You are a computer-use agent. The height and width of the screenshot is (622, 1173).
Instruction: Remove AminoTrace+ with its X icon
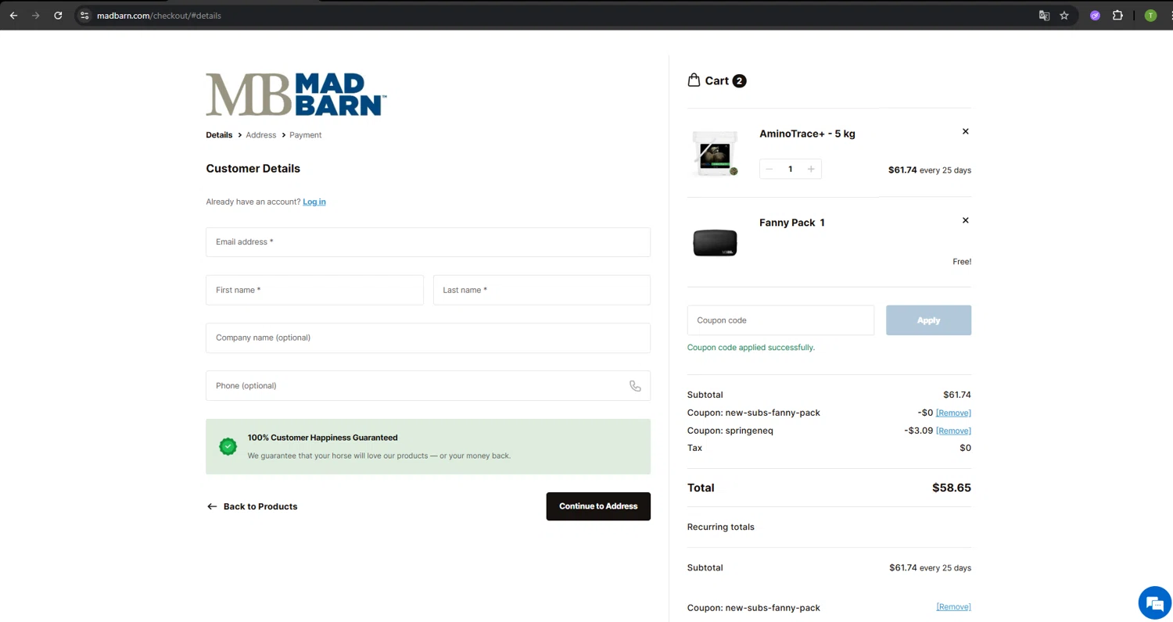click(965, 131)
